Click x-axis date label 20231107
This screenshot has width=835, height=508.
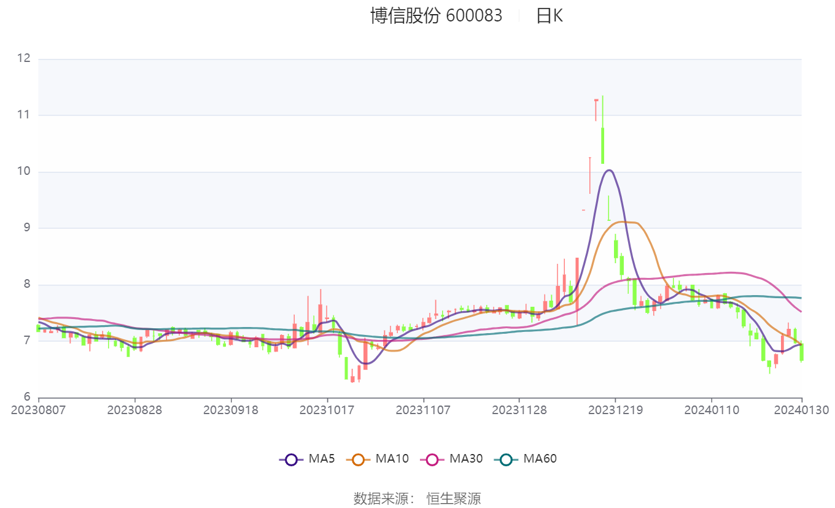coord(423,409)
